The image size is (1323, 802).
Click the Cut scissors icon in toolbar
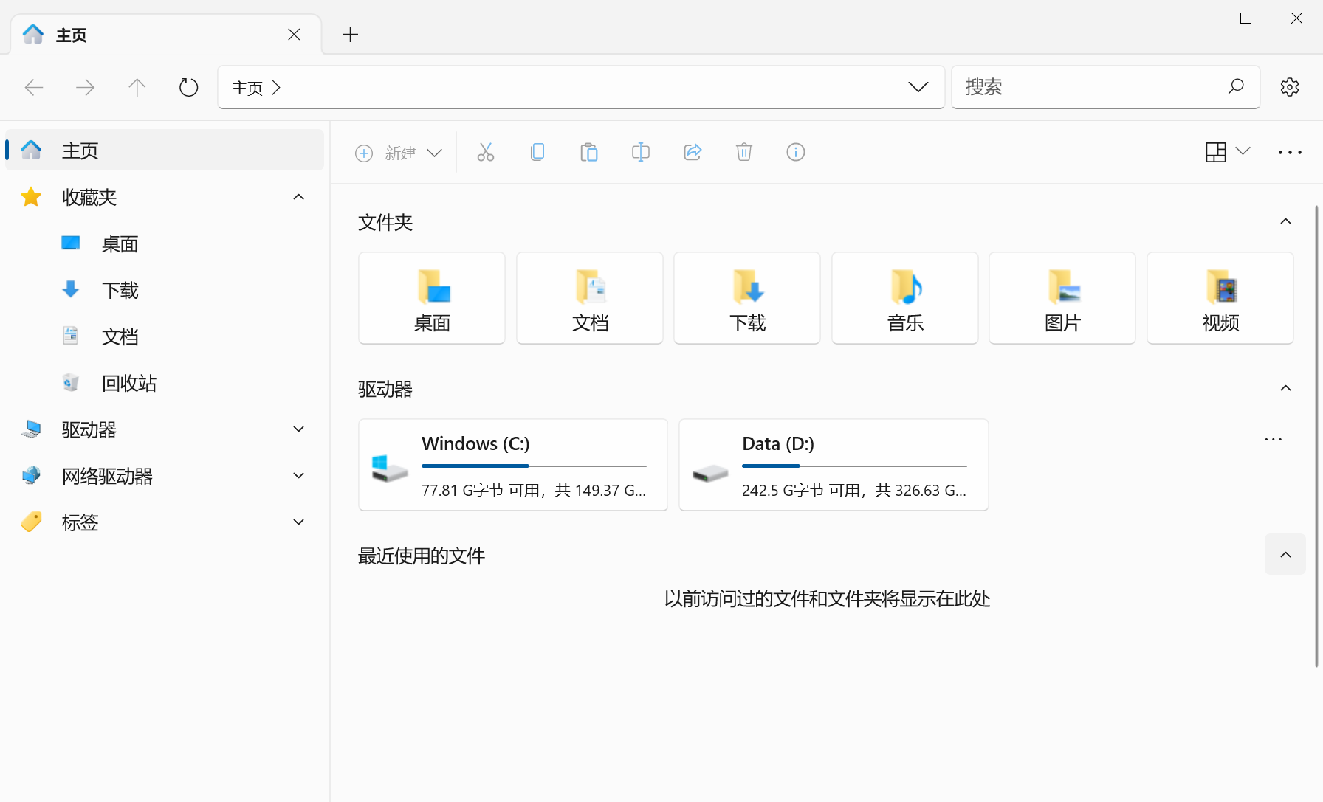point(485,153)
